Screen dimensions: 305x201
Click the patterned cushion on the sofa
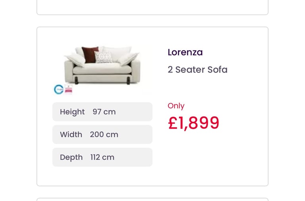[x=103, y=57]
